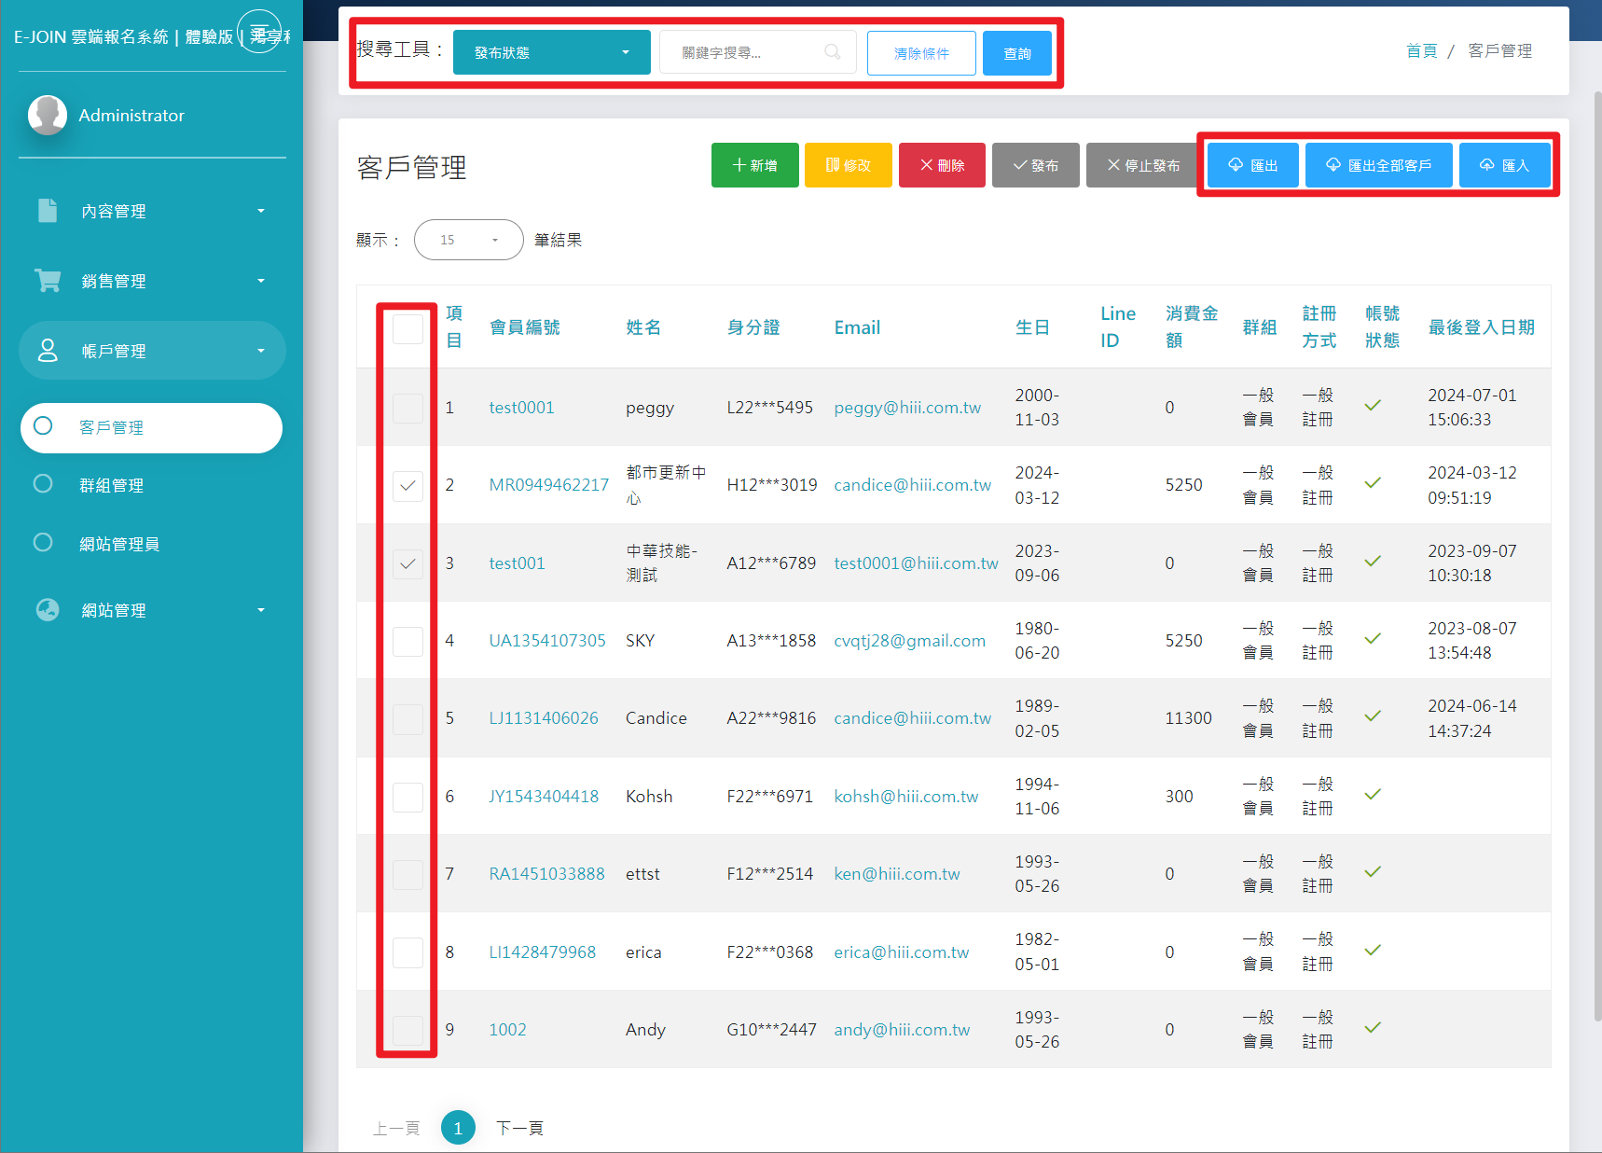Image resolution: width=1602 pixels, height=1153 pixels.
Task: Open 網站管理員 in the sidebar
Action: pyautogui.click(x=118, y=544)
